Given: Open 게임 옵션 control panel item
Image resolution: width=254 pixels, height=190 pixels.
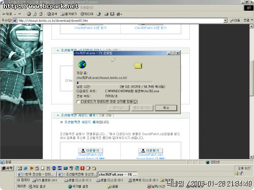Looking at the screenshot, I should [x=37, y=186].
